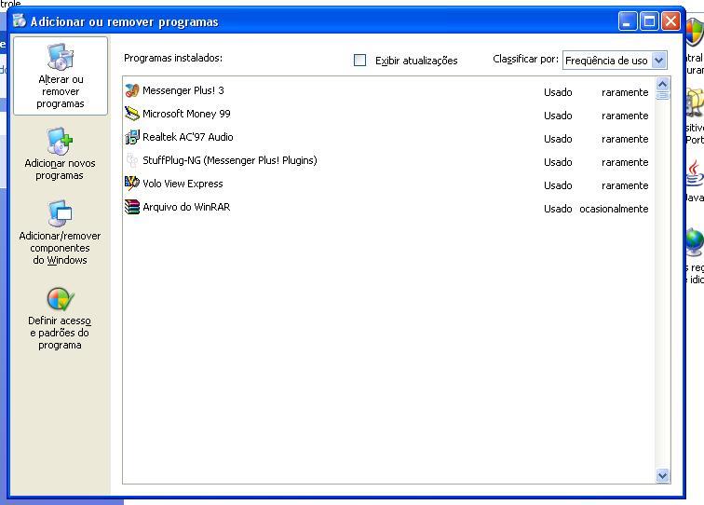
Task: Select the Arquivo do WinRAR entry
Action: click(387, 208)
